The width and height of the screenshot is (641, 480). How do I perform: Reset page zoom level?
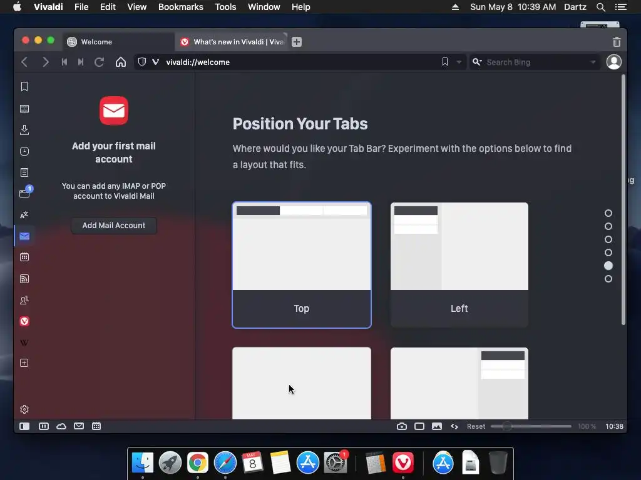(476, 426)
